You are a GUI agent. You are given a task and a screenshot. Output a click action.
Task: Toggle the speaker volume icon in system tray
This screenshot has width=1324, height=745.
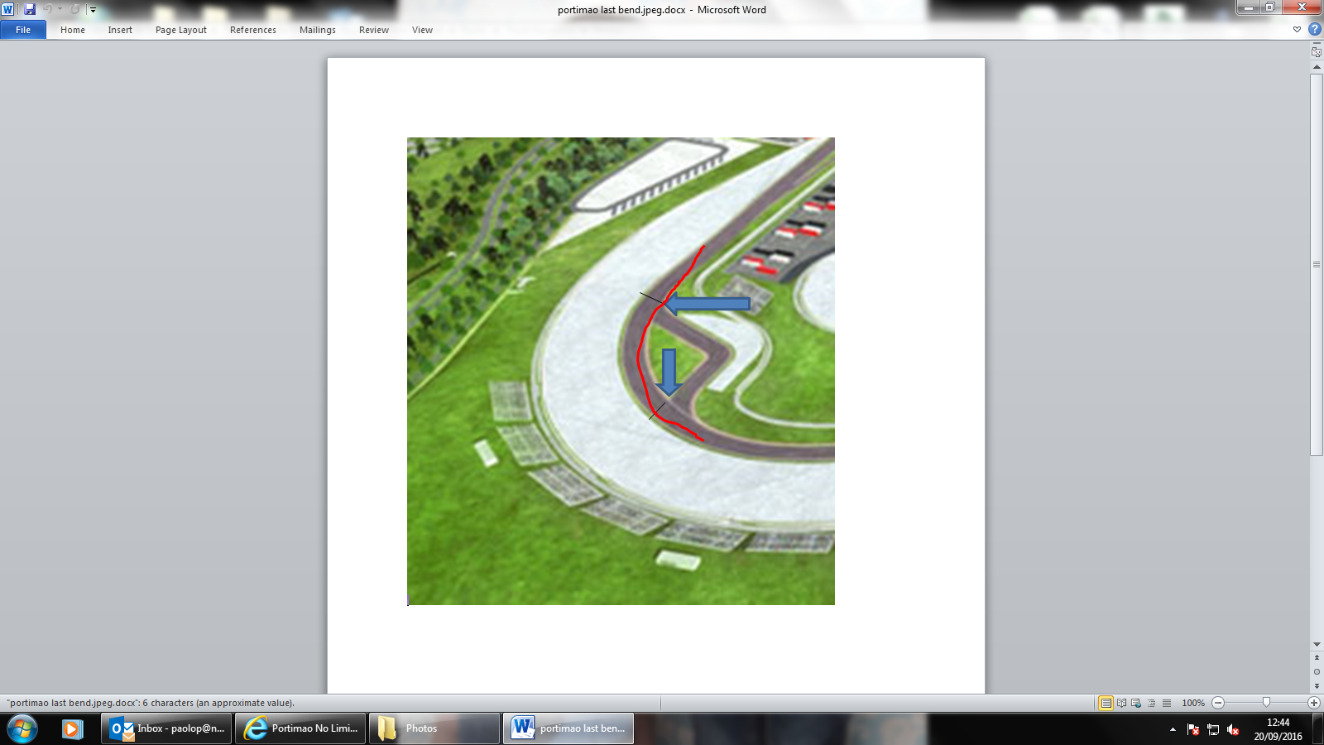pos(1233,729)
